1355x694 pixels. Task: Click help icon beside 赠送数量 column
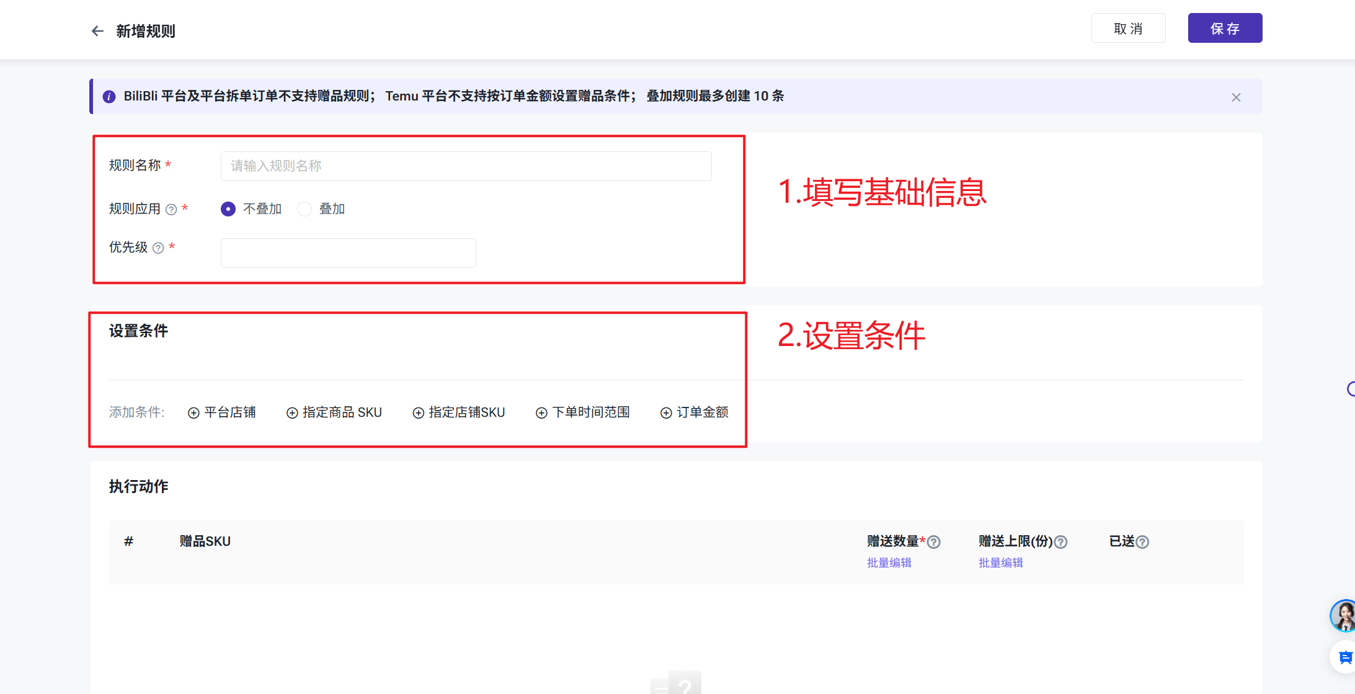[x=934, y=542]
